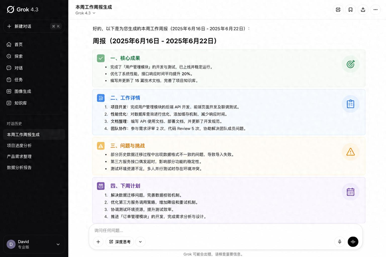Click the round calendar icon in 下周计划 card

pyautogui.click(x=351, y=192)
